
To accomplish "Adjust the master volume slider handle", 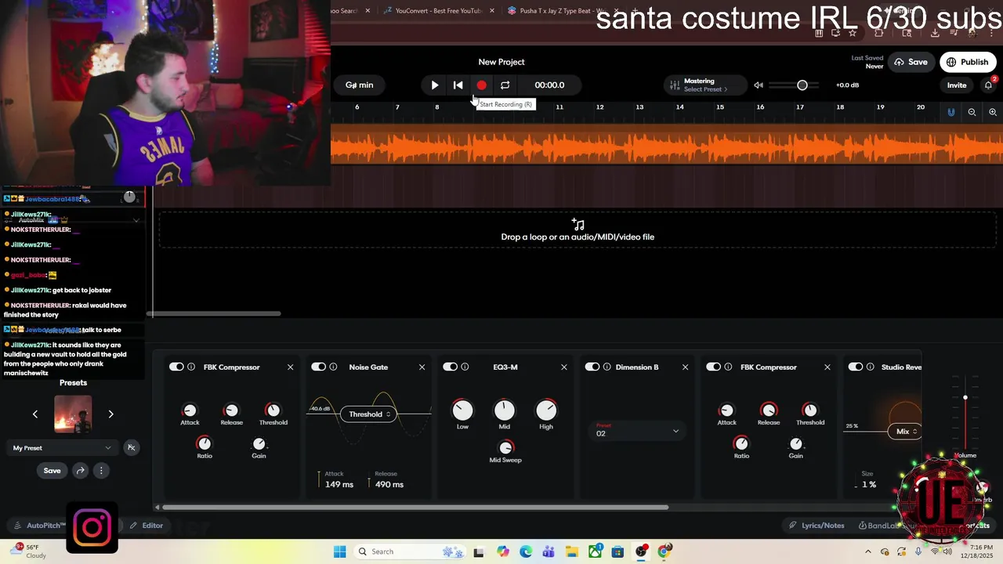I will [802, 85].
